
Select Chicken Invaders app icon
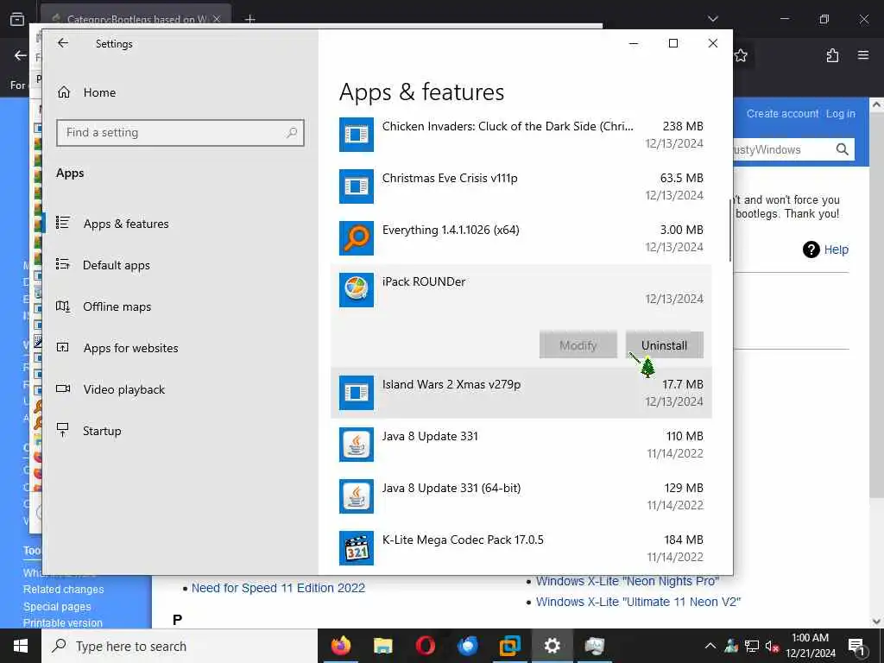coord(357,134)
